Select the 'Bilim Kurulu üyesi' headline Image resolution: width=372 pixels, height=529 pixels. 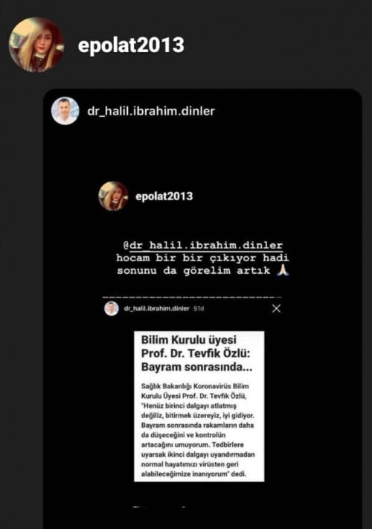point(188,340)
